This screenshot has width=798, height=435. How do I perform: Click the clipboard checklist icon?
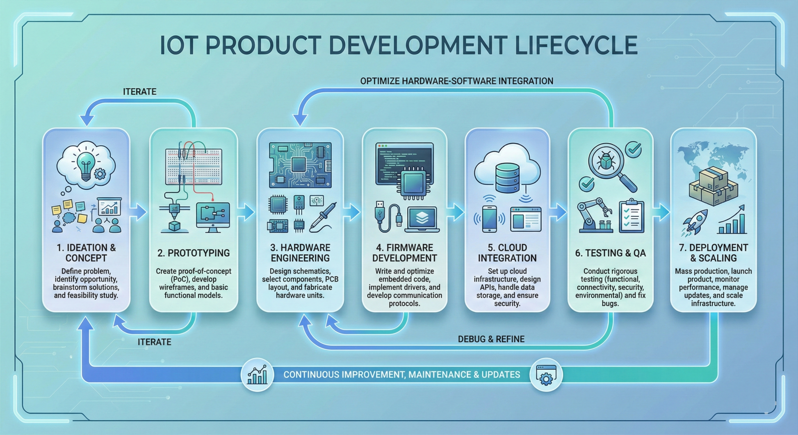(631, 216)
